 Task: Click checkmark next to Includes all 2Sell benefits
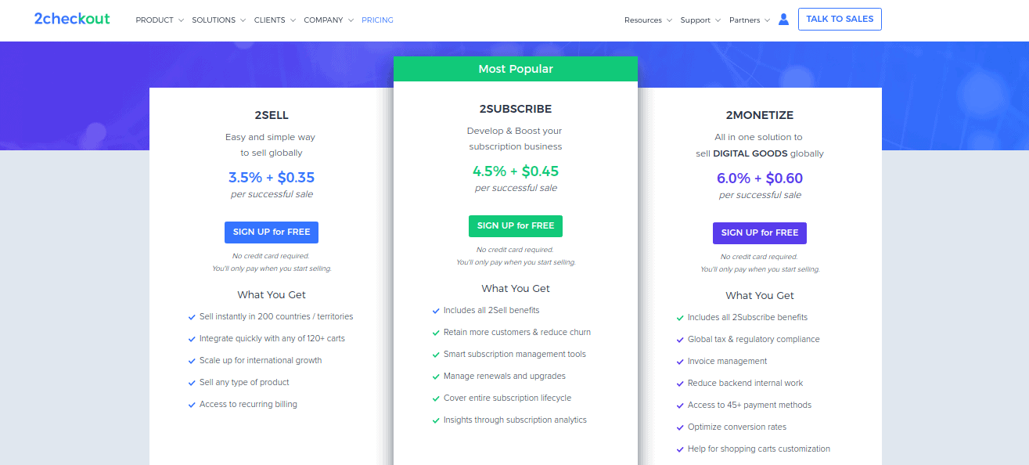click(x=436, y=311)
